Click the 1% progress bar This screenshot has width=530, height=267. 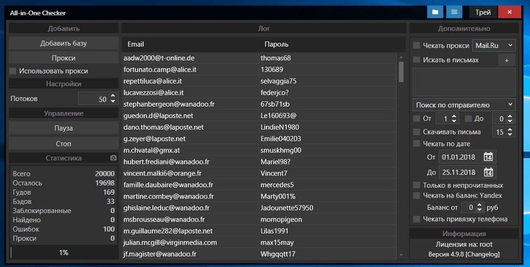click(64, 253)
